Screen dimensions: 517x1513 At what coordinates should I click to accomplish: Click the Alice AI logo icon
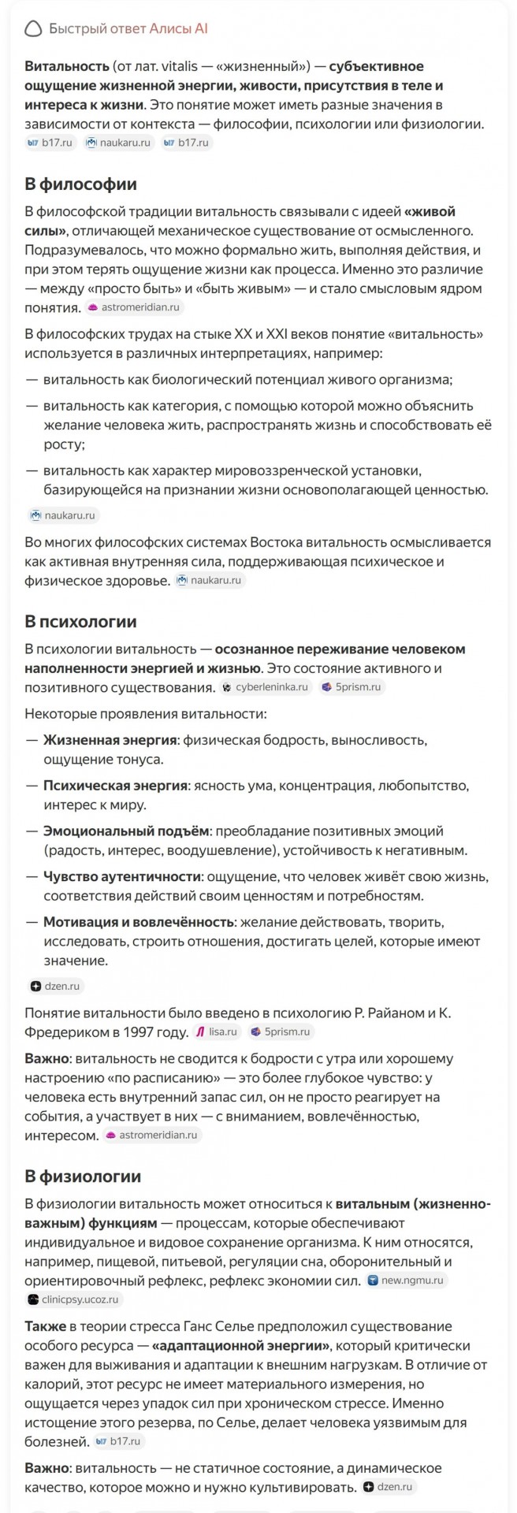[x=33, y=29]
